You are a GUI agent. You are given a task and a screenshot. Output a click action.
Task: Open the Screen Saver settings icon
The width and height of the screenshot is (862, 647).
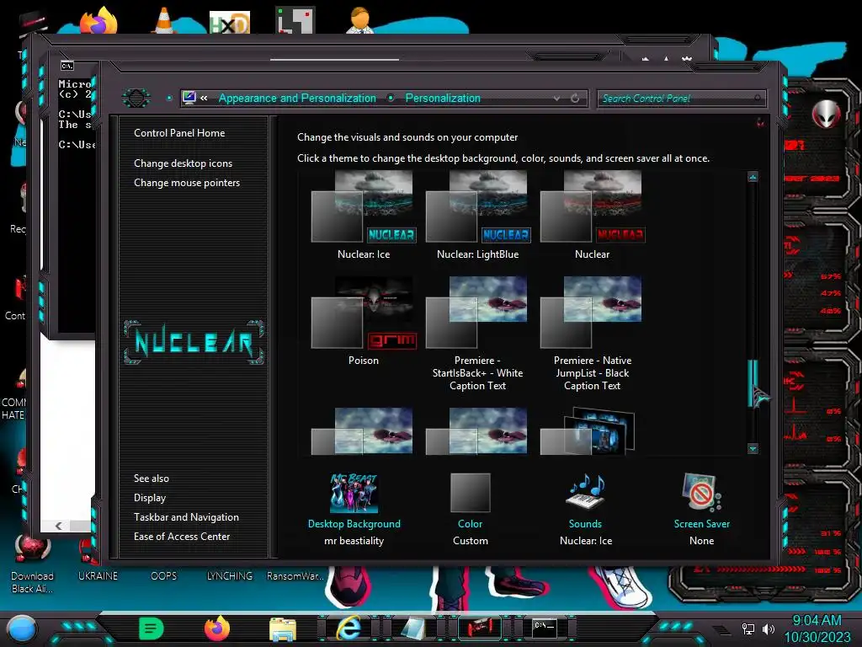pyautogui.click(x=701, y=492)
